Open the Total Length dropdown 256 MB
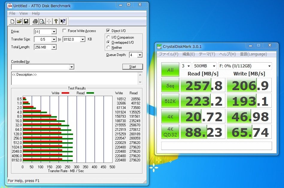Screen dimensions: 284x188 click(x=54, y=47)
